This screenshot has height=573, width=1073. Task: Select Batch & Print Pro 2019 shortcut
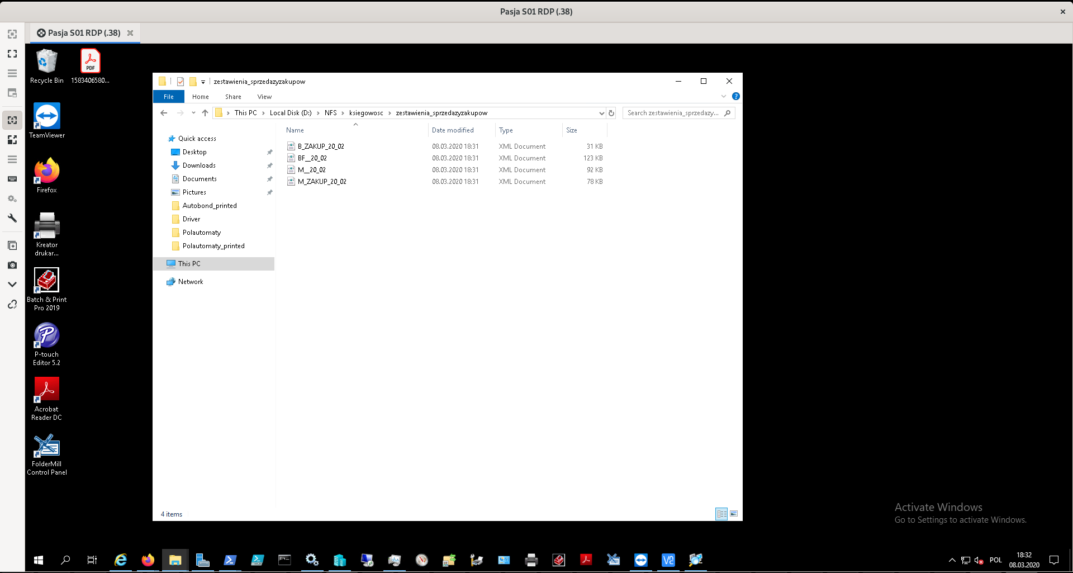47,289
